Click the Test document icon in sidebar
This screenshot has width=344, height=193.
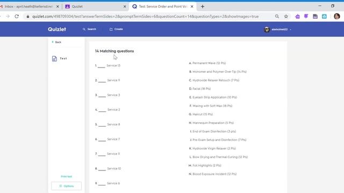[x=54, y=58]
